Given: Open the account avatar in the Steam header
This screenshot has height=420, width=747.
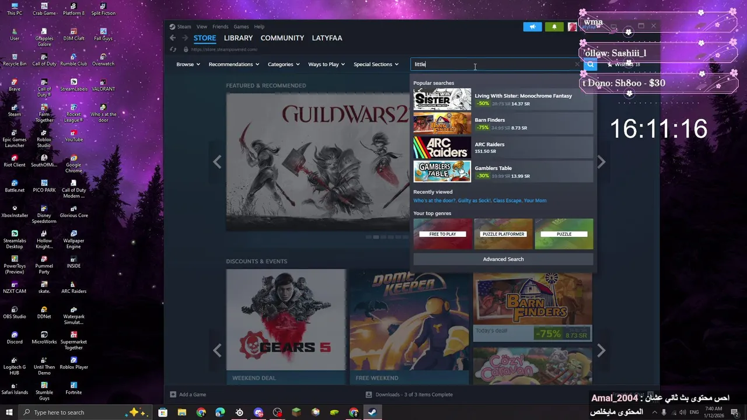Looking at the screenshot, I should (573, 27).
